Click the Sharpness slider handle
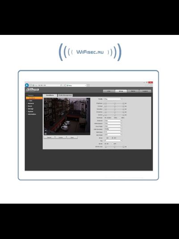 pyautogui.click(x=115, y=112)
